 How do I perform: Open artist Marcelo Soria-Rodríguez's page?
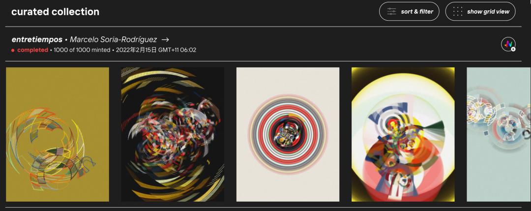click(x=114, y=40)
